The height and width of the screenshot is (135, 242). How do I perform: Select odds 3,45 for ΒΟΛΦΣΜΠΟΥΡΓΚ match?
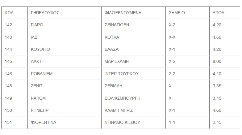(x=217, y=98)
